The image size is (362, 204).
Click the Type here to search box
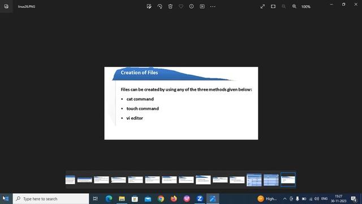coord(51,199)
